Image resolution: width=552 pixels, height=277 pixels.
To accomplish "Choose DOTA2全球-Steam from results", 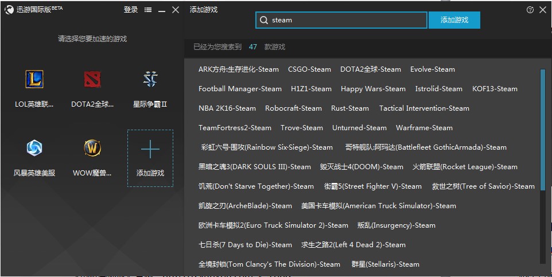I will pos(370,69).
